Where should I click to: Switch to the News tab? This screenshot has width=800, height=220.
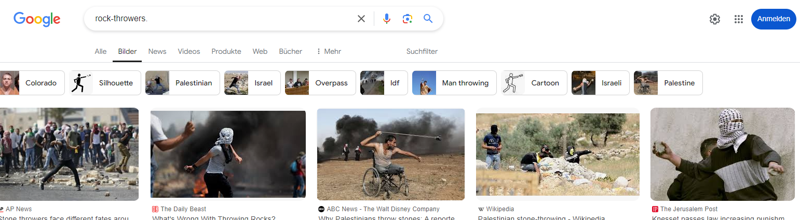[x=157, y=51]
